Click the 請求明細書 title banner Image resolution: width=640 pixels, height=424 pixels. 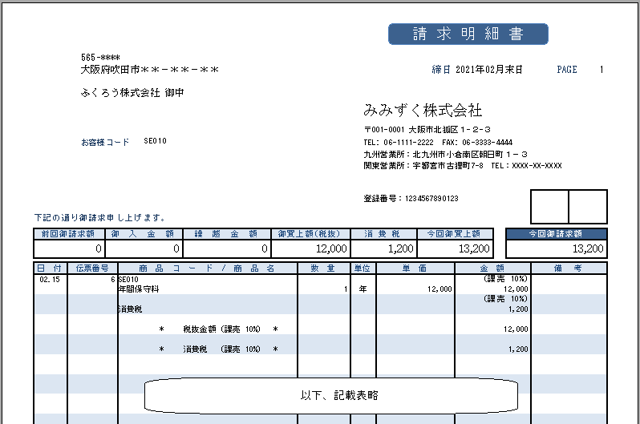pos(468,34)
